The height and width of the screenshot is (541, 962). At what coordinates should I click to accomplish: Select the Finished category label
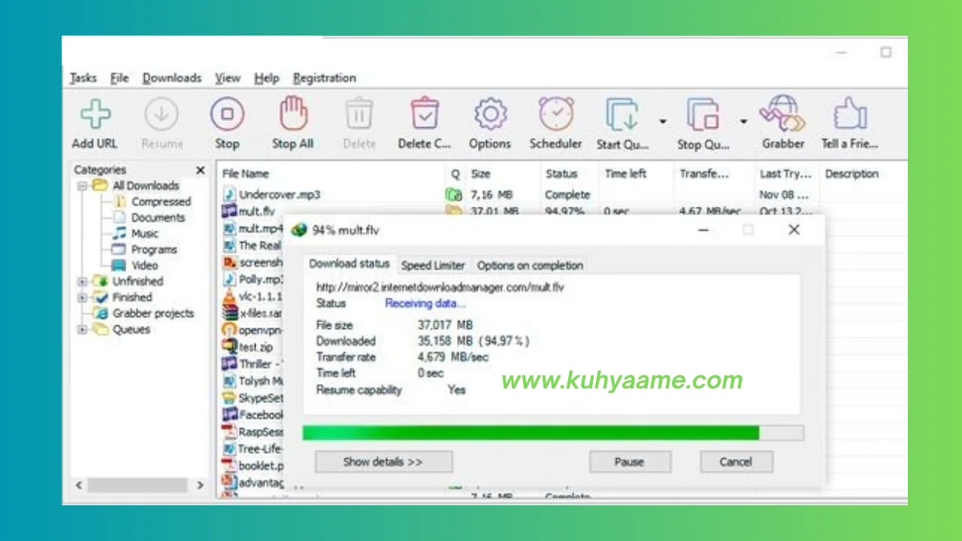pyautogui.click(x=132, y=298)
